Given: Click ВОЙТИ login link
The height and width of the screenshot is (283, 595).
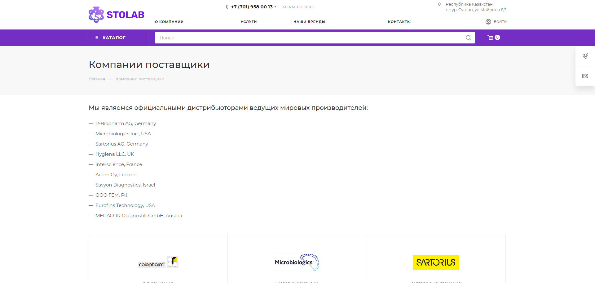Looking at the screenshot, I should click(500, 22).
